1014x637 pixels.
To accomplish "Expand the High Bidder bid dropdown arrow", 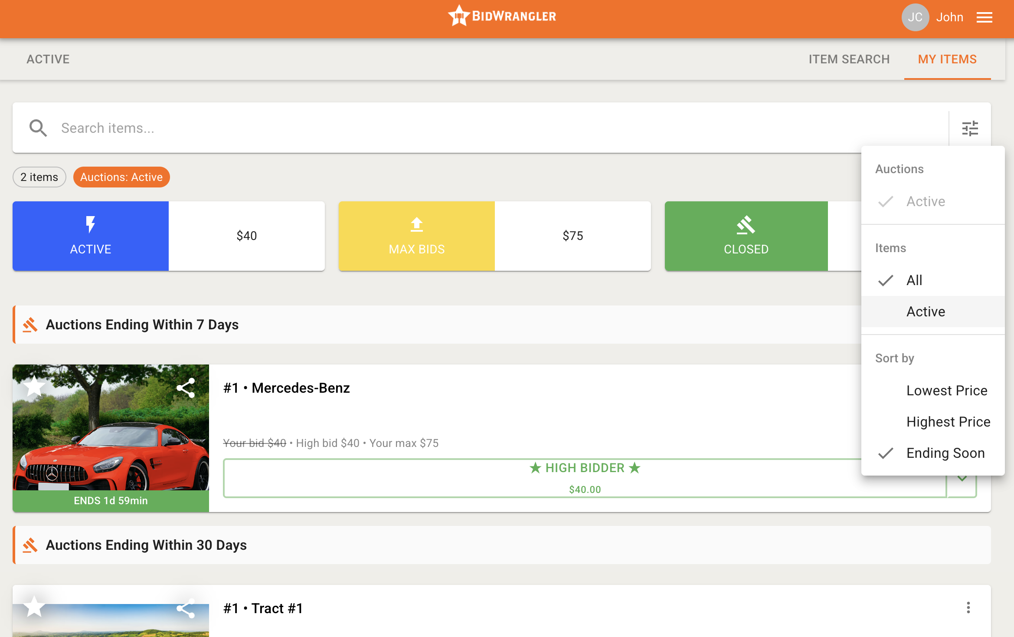I will click(962, 479).
